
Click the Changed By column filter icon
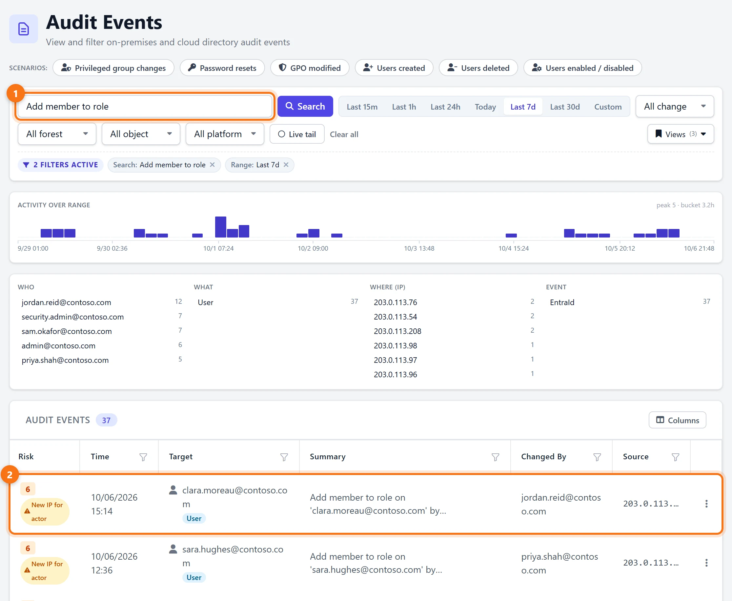(597, 457)
